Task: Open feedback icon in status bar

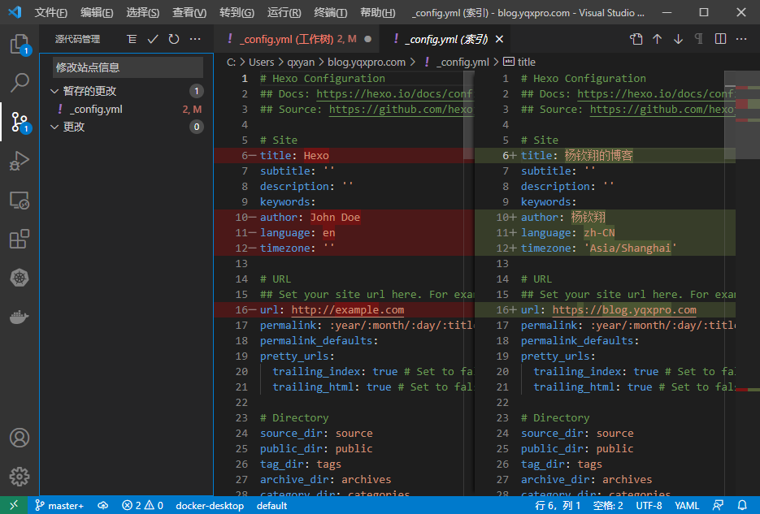Action: click(718, 506)
